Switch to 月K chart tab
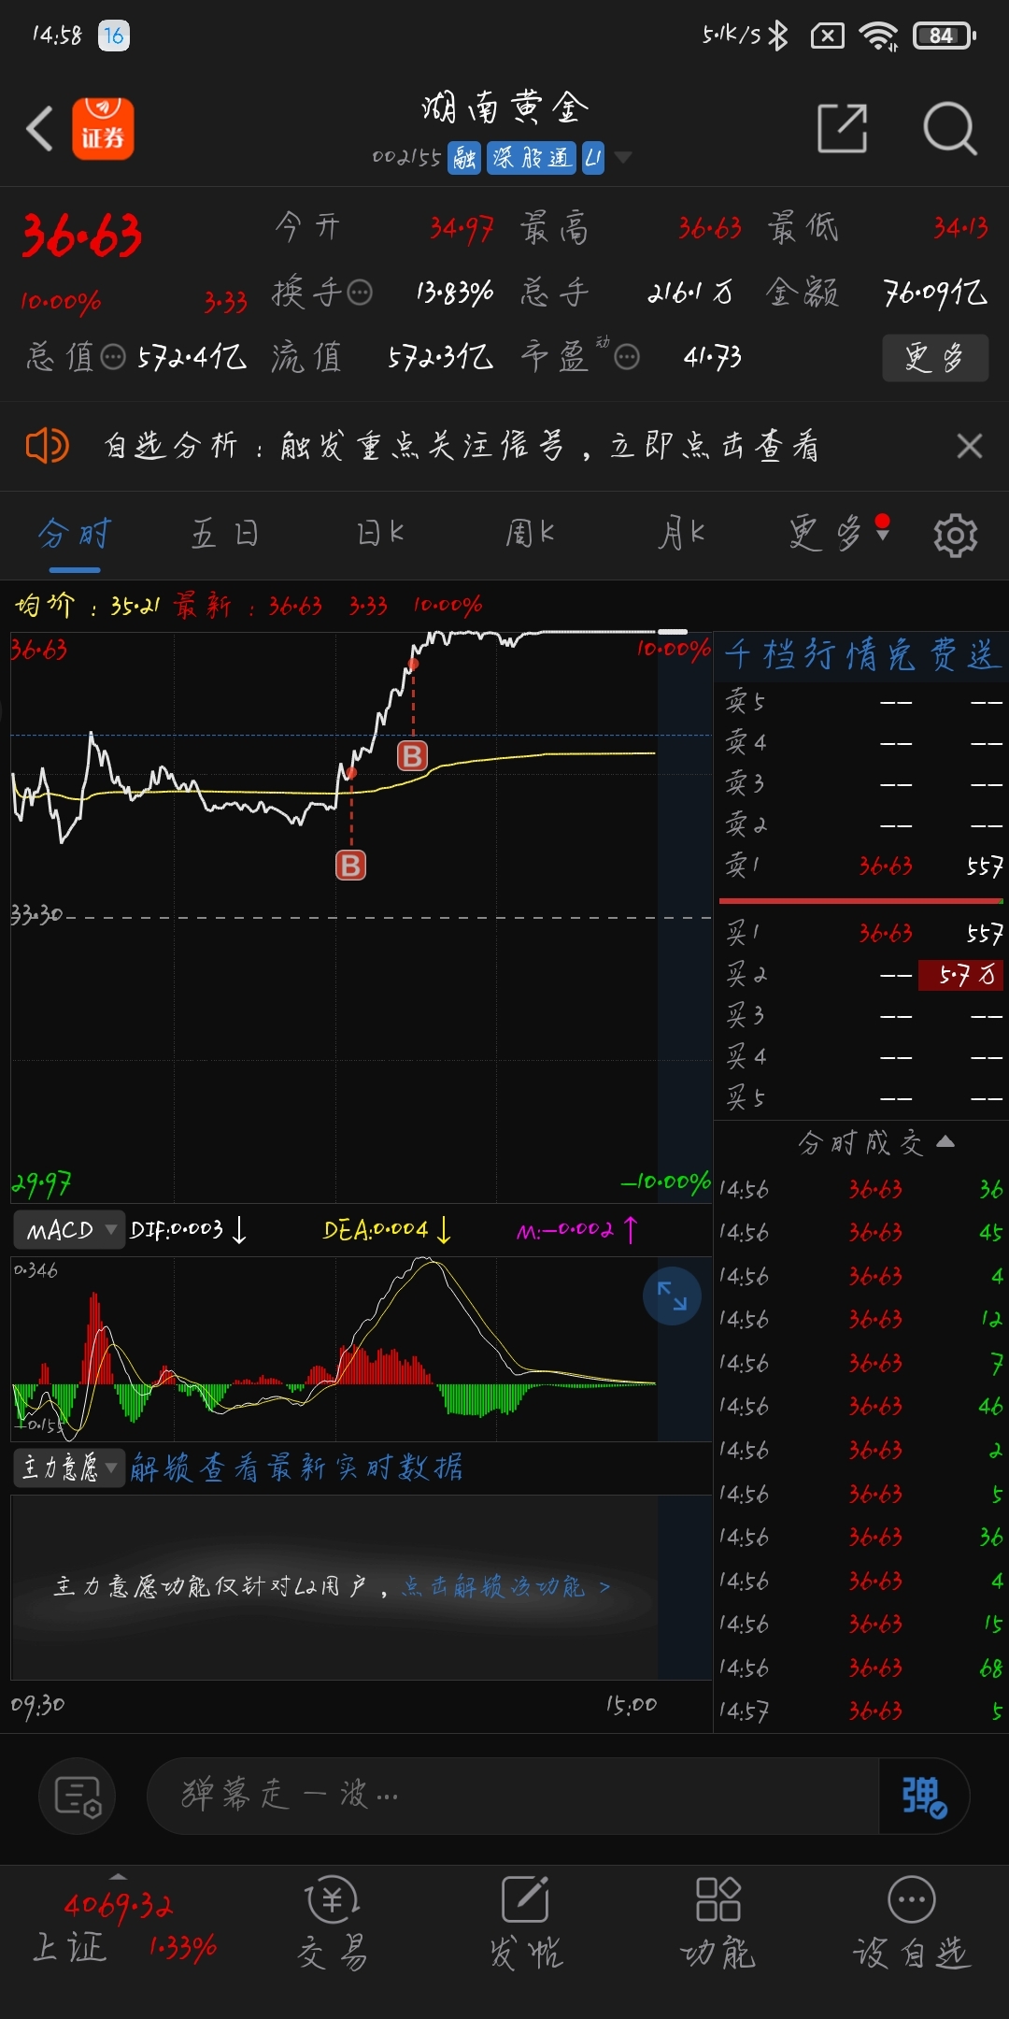The image size is (1009, 2019). [681, 535]
